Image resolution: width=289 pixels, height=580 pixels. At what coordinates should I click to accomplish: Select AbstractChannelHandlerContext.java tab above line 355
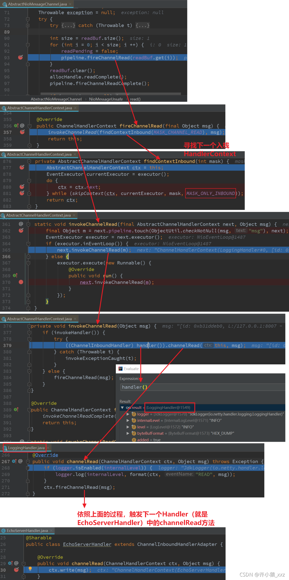click(40, 108)
